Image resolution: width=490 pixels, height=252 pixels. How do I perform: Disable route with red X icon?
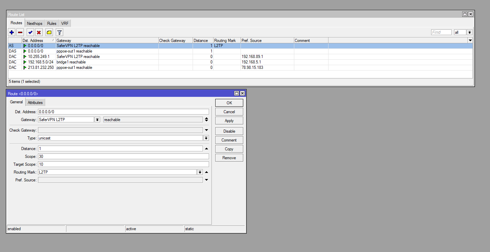[x=39, y=32]
